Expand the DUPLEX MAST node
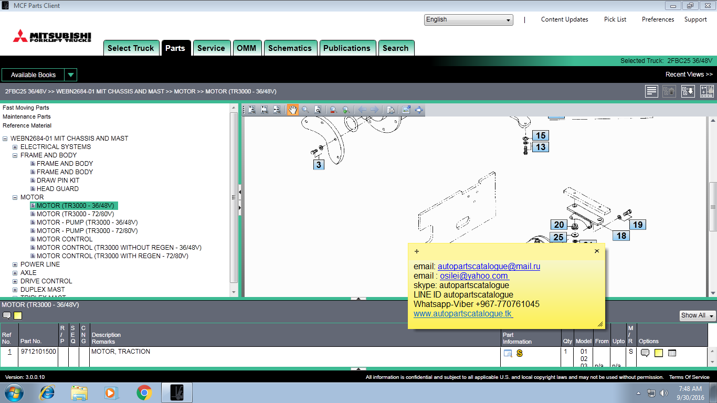The image size is (717, 403). 15,290
